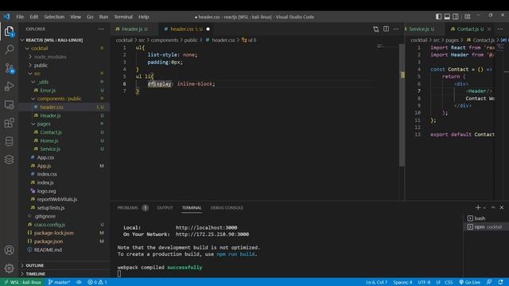509x286 pixels.
Task: Open the Extensions view
Action: click(x=9, y=123)
